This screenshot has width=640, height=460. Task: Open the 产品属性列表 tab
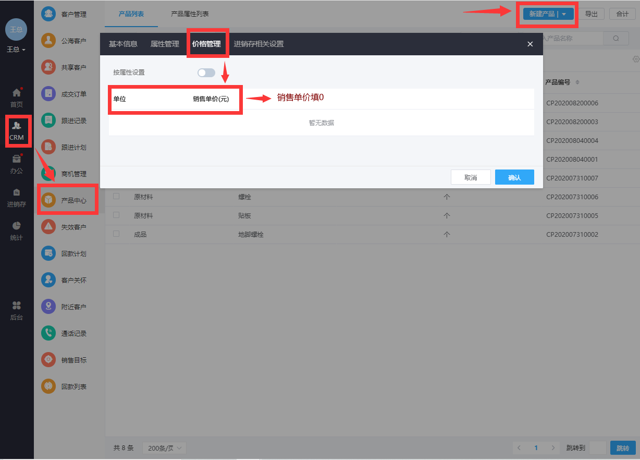coord(190,14)
